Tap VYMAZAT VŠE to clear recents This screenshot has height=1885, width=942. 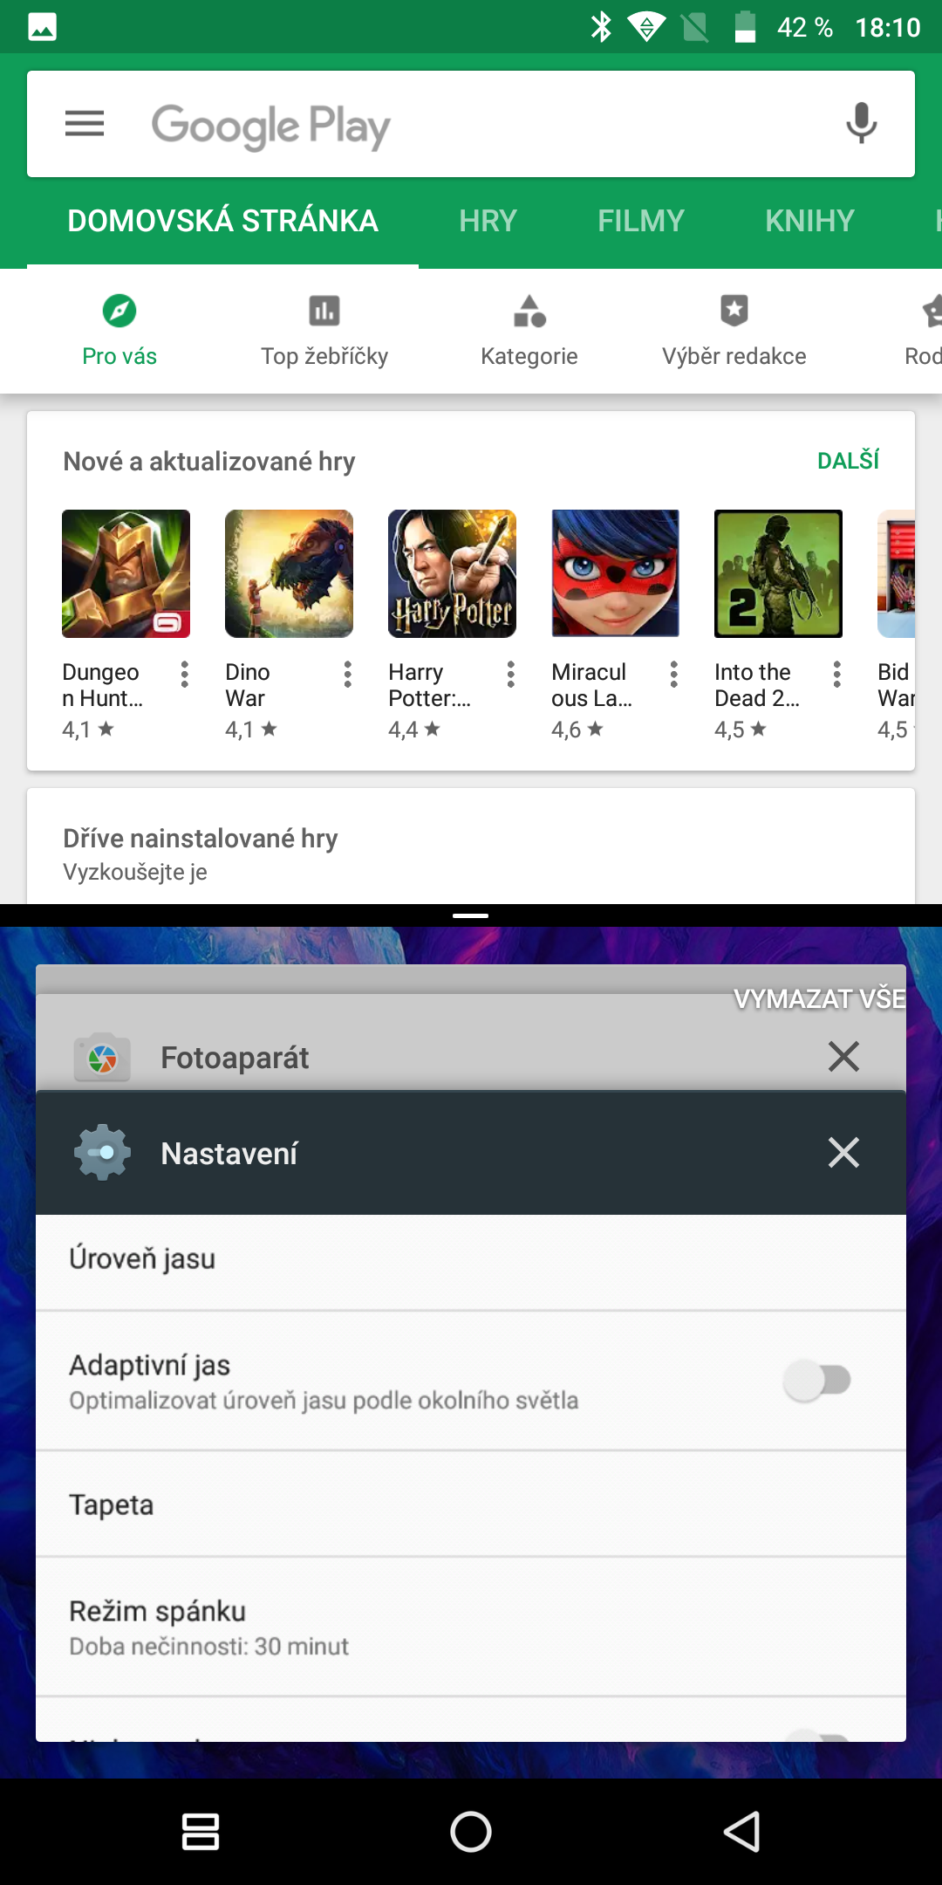pos(820,999)
